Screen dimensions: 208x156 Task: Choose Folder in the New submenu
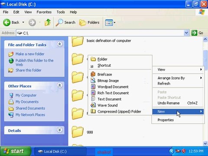tap(120, 59)
